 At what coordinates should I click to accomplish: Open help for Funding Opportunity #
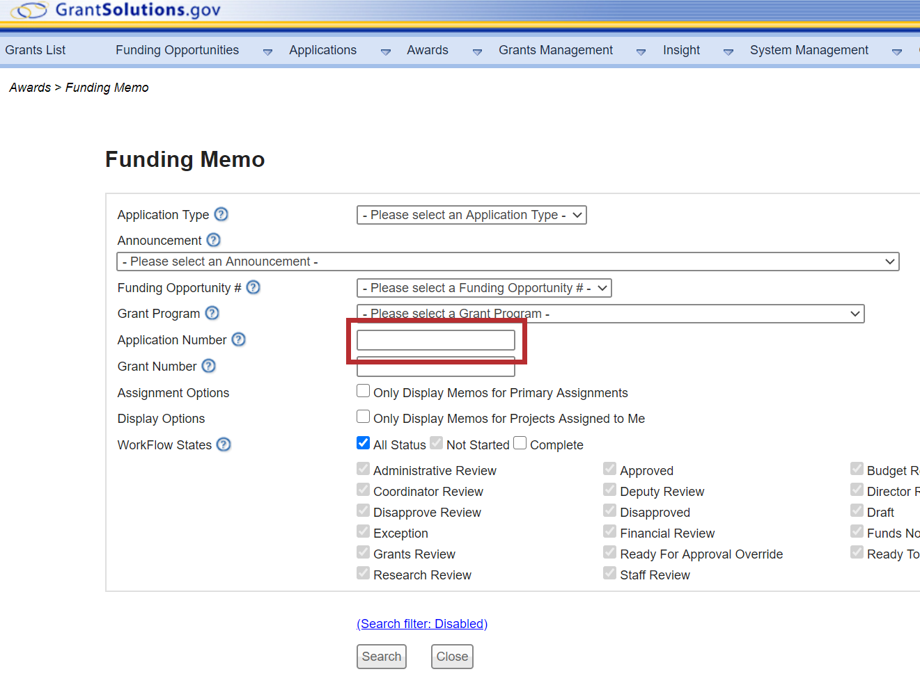point(254,287)
